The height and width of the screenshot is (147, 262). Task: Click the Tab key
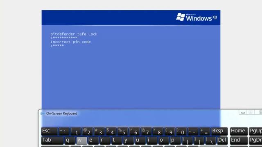[52, 140]
